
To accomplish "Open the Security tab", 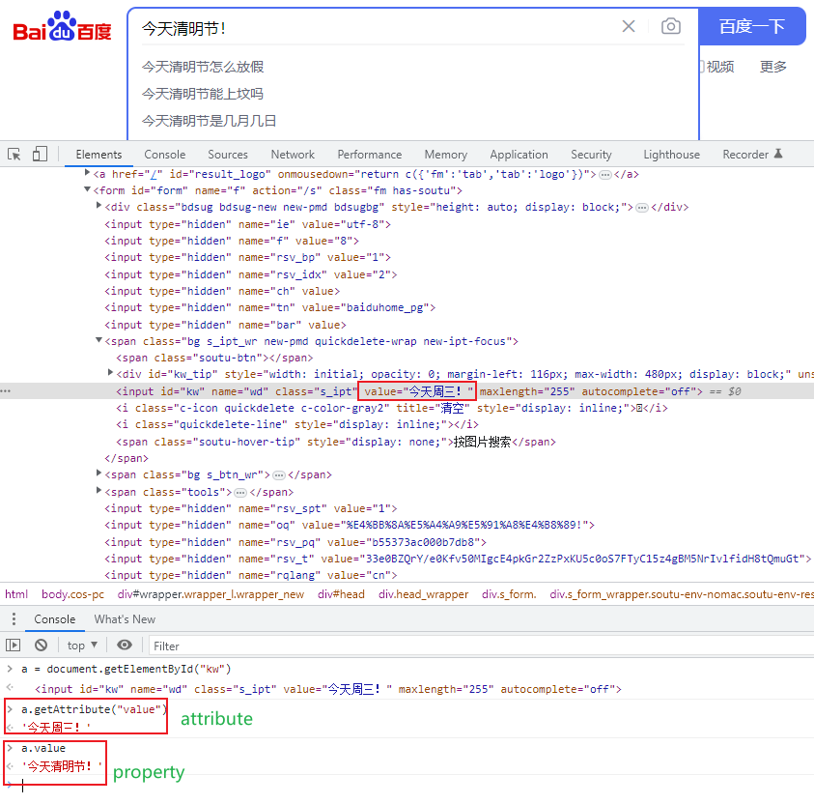I will click(591, 155).
